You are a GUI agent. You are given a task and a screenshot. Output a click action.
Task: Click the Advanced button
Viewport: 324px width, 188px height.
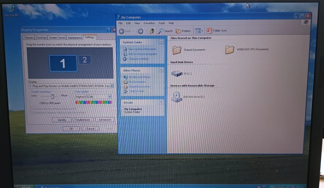[x=105, y=120]
